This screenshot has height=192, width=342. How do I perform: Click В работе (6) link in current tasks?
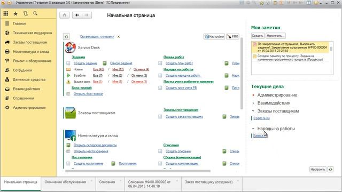(261, 118)
